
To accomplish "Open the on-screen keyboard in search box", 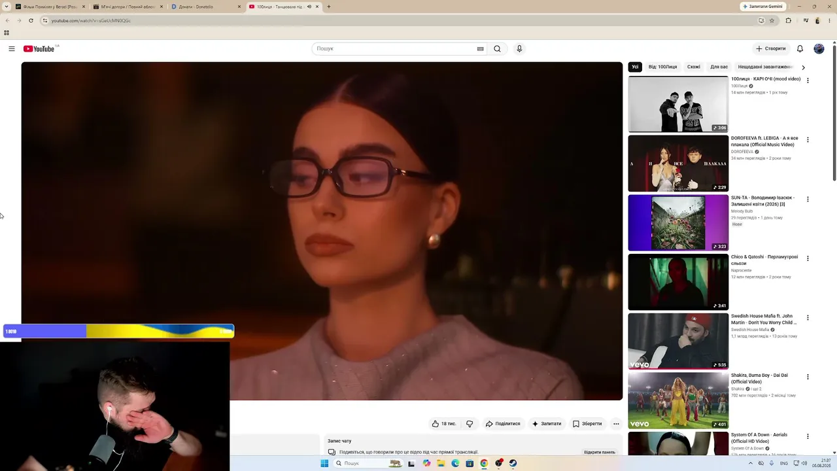I will point(480,48).
